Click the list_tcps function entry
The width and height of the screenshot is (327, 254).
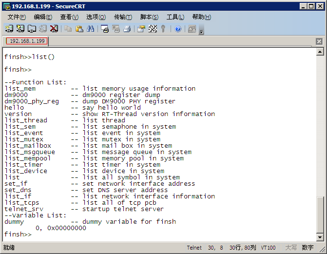coord(22,203)
